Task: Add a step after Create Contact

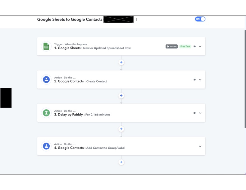Action: point(121,96)
